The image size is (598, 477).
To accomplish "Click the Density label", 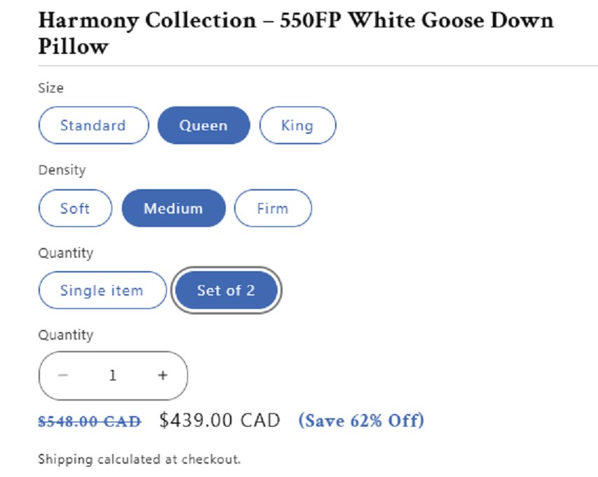I will (x=62, y=170).
